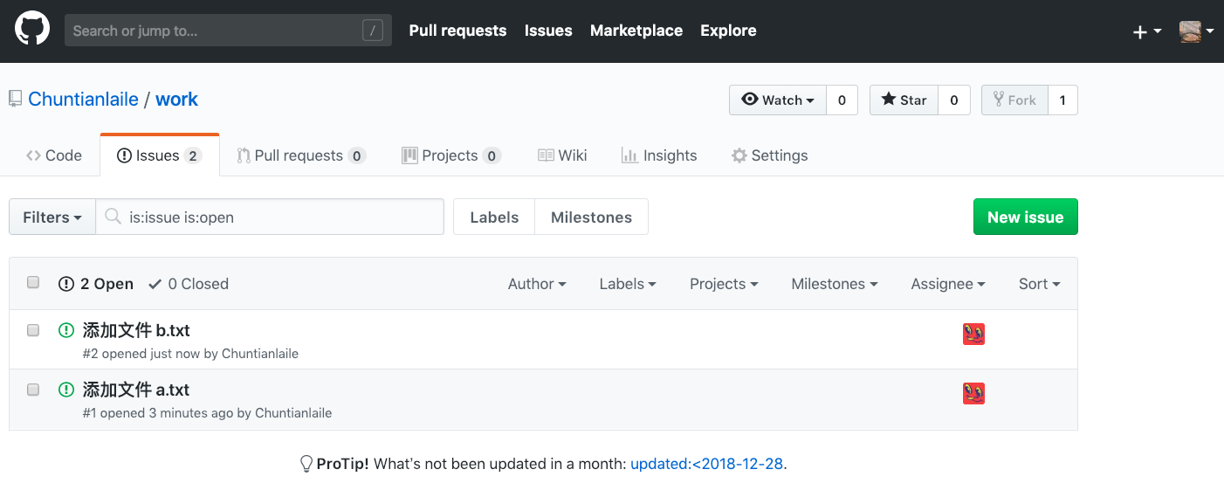Click assignee avatar on issue #1

pyautogui.click(x=973, y=393)
